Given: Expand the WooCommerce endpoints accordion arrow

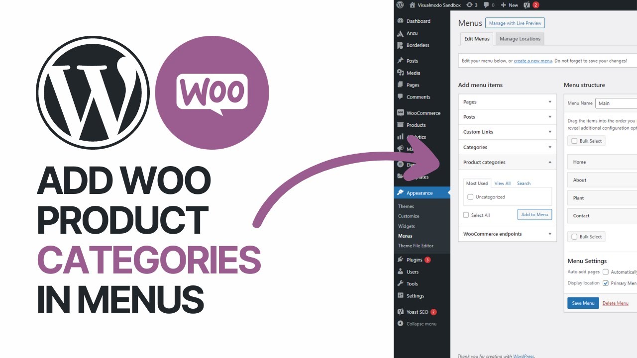Looking at the screenshot, I should click(x=550, y=234).
